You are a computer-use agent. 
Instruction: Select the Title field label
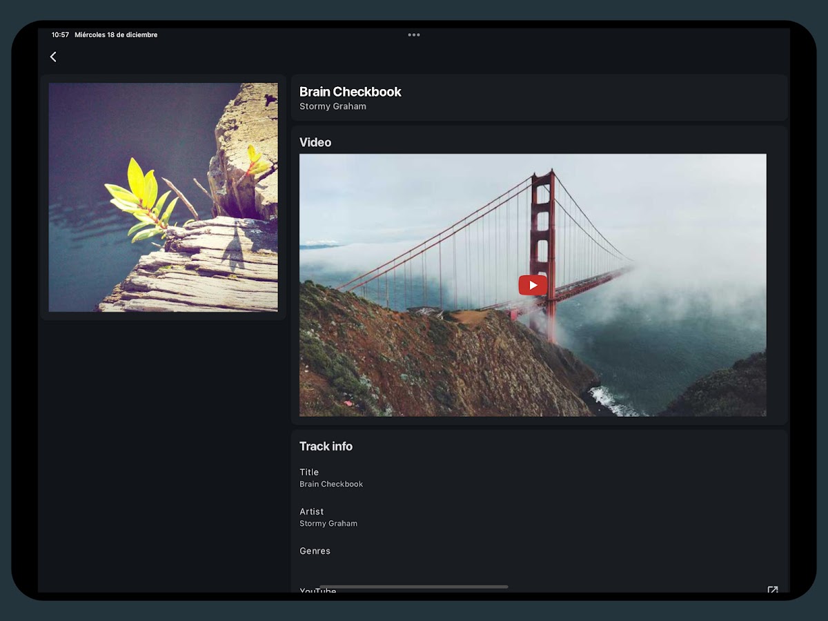[309, 472]
